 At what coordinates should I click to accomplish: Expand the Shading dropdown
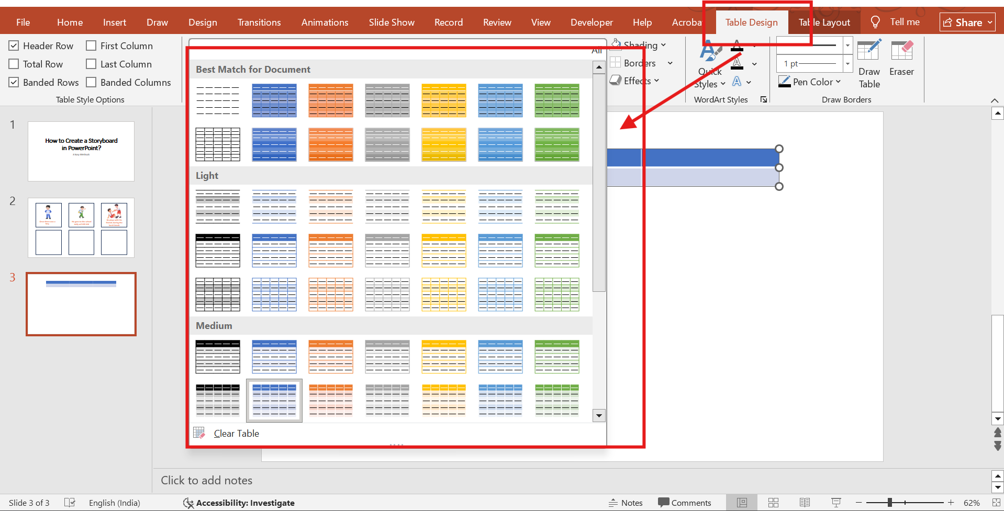click(x=663, y=45)
